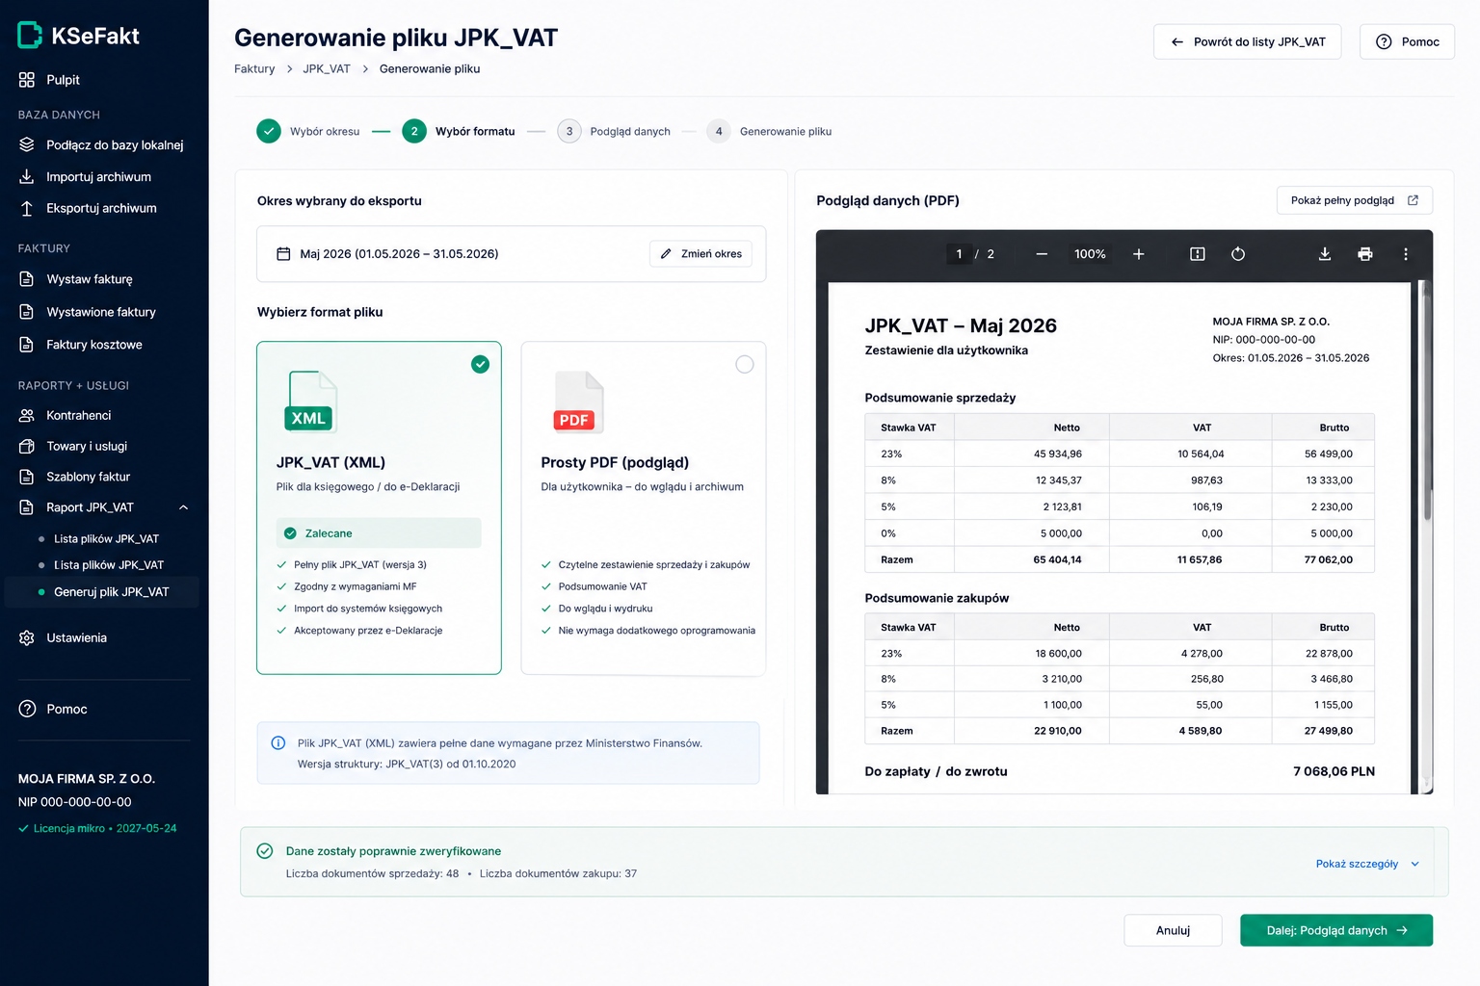This screenshot has height=986, width=1480.
Task: Click Wystaw fakturę document icon
Action: pos(27,279)
